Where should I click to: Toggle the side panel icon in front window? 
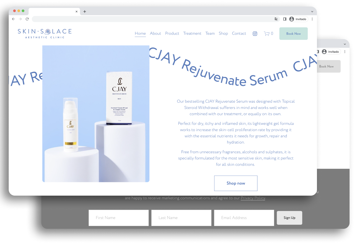285,19
